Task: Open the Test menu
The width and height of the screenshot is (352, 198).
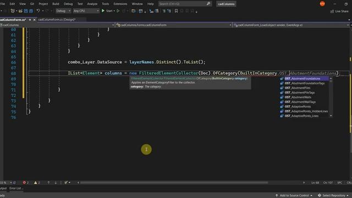Action: click(x=80, y=4)
